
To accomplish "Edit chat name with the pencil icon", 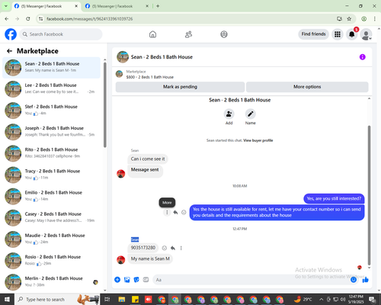I will coord(251,114).
